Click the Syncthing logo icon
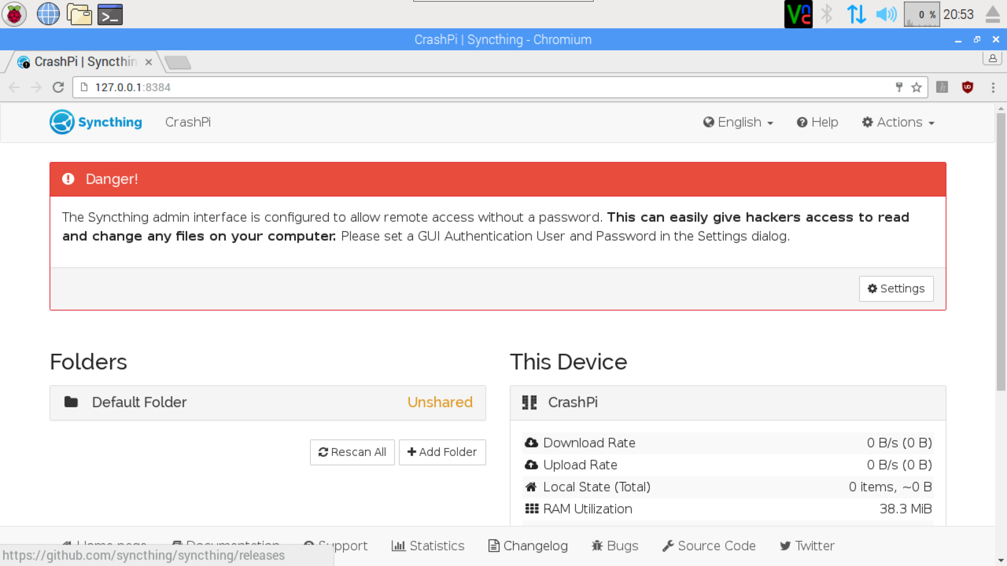Screen dimensions: 1007x566 pos(62,122)
